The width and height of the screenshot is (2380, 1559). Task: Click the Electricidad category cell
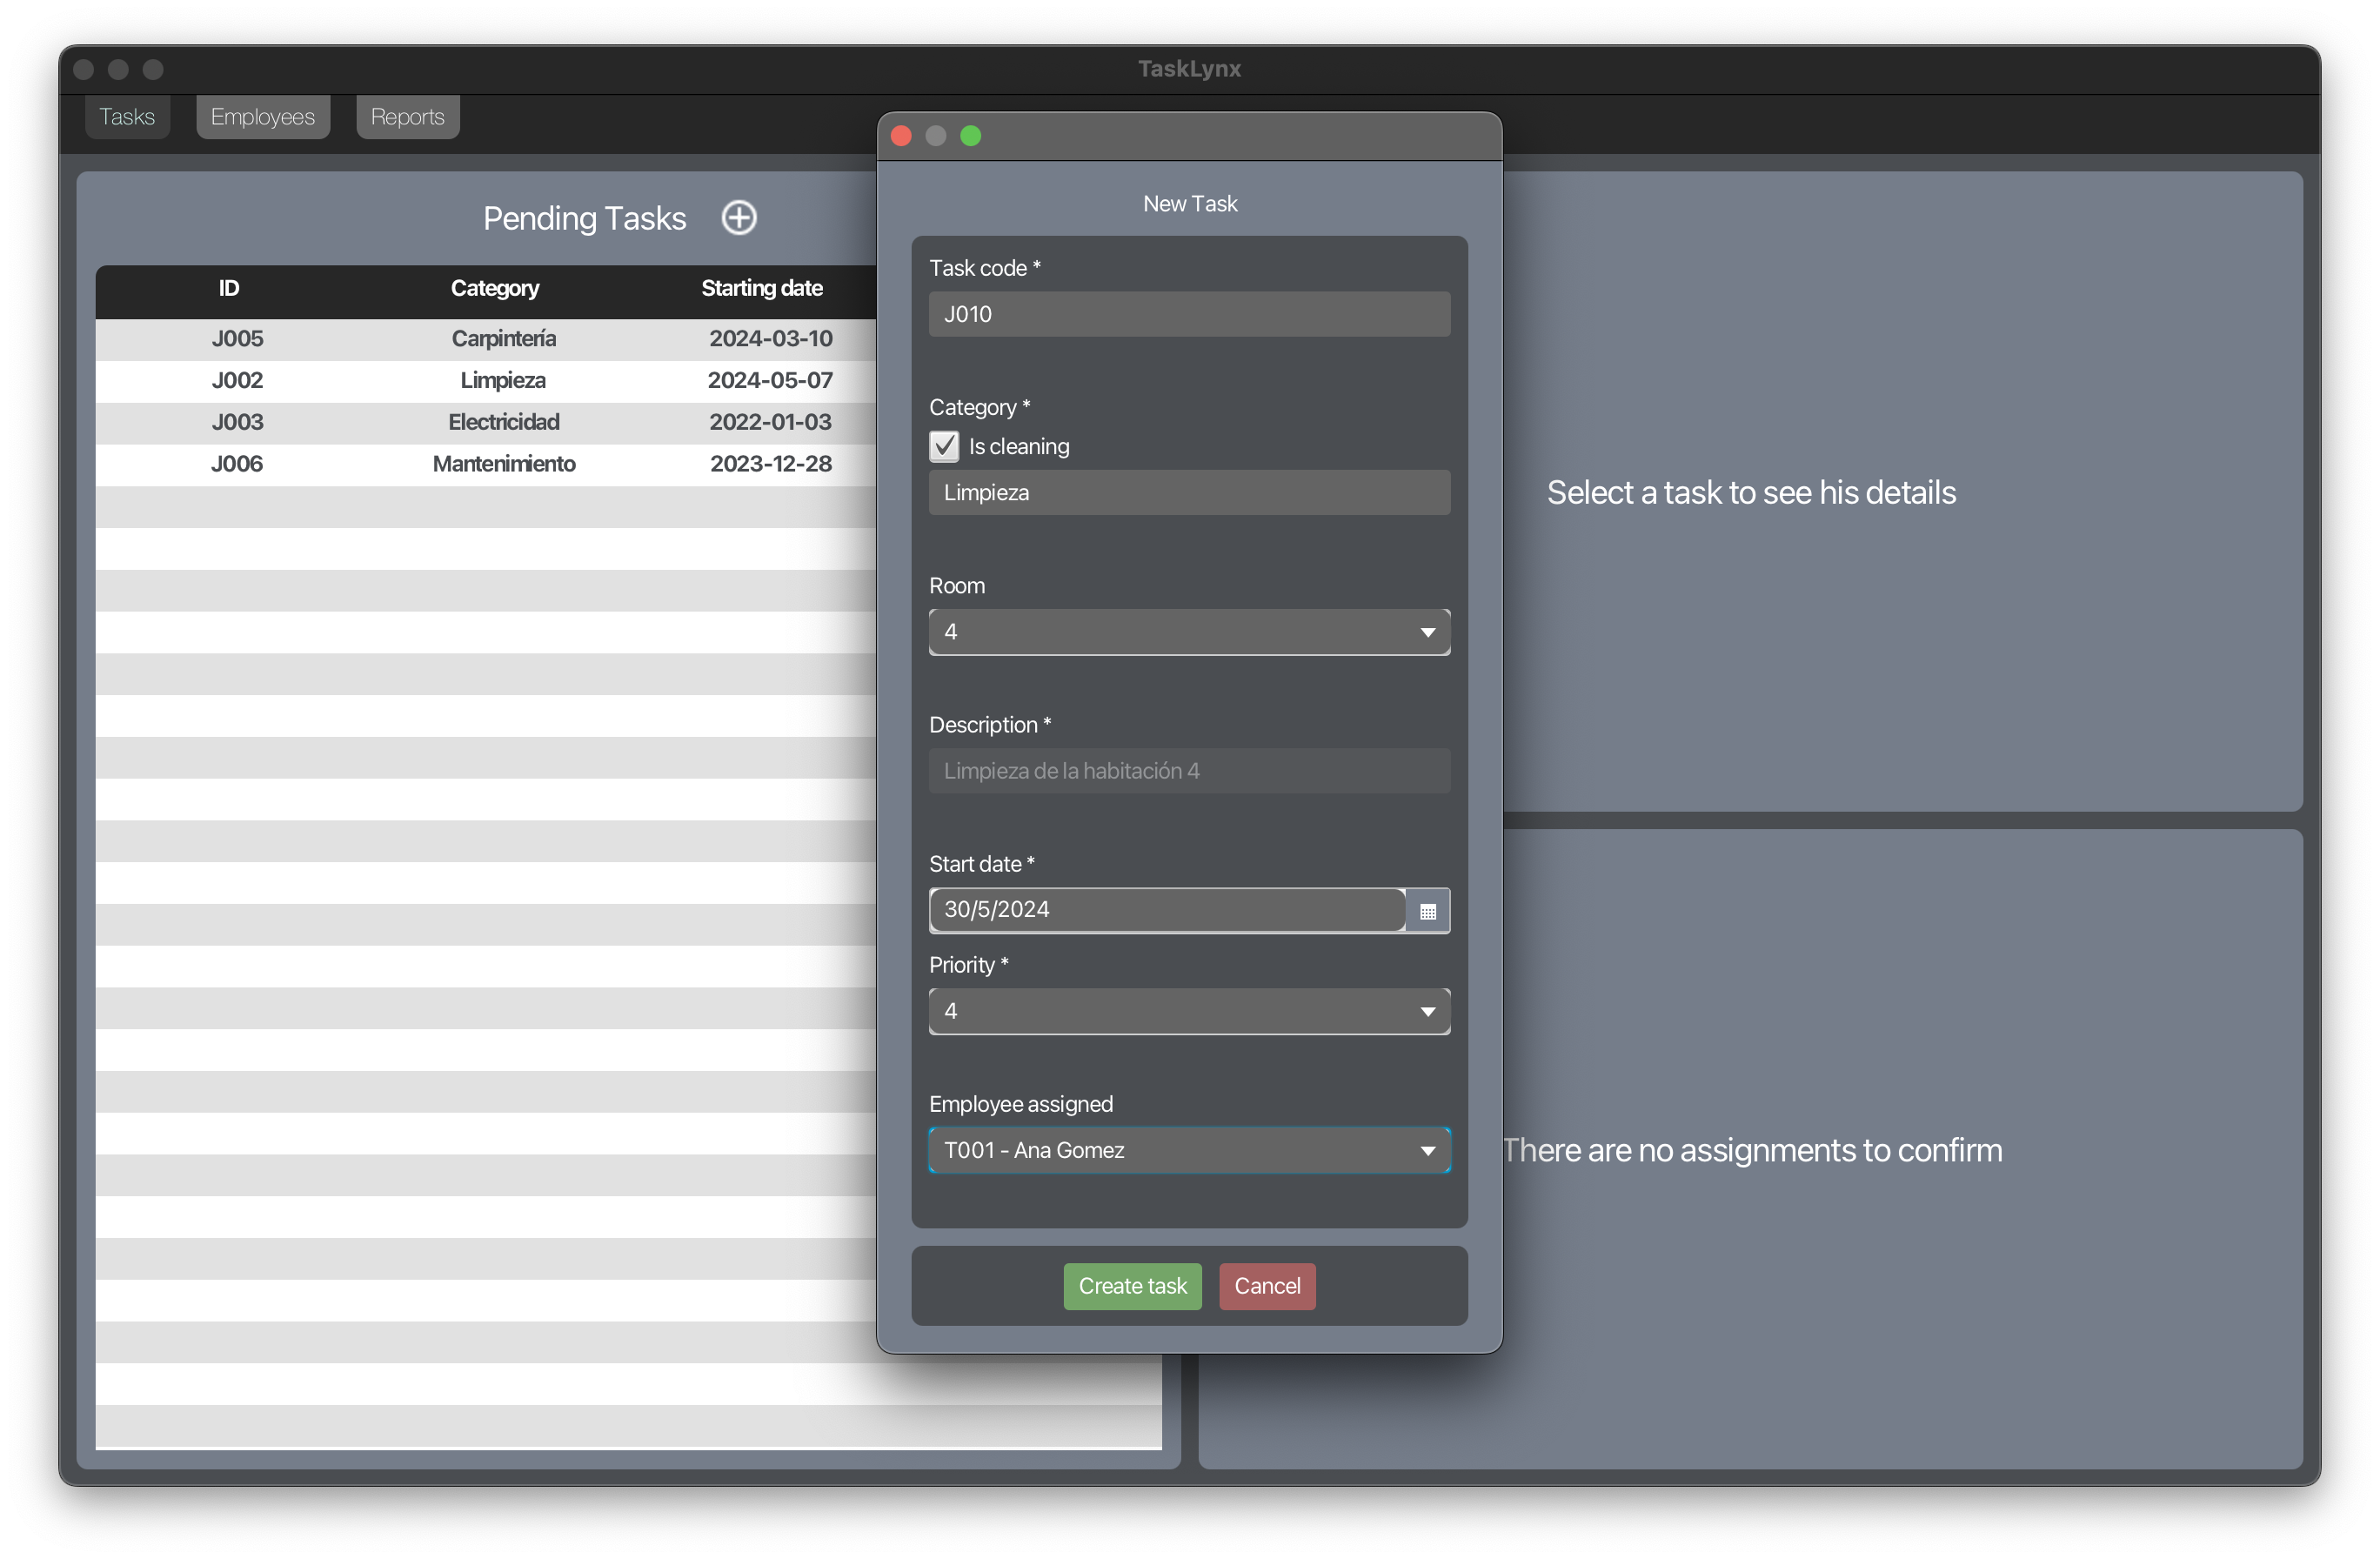click(x=503, y=422)
